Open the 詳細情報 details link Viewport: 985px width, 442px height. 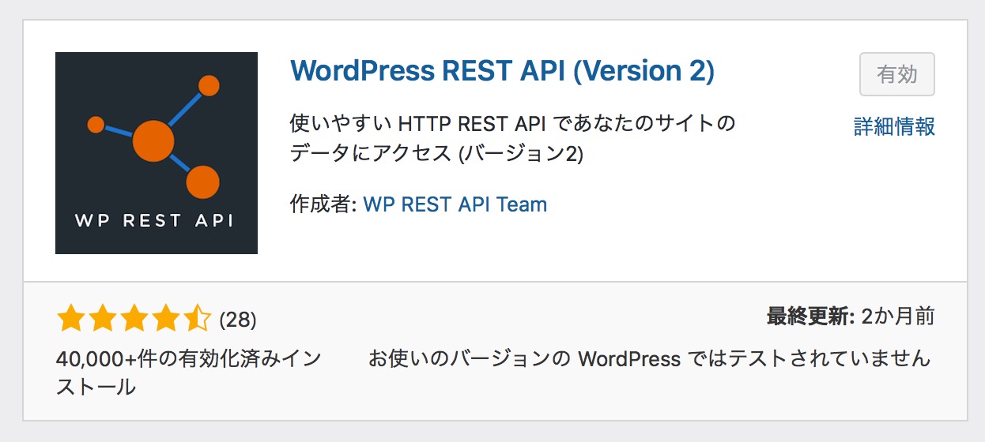click(x=894, y=126)
